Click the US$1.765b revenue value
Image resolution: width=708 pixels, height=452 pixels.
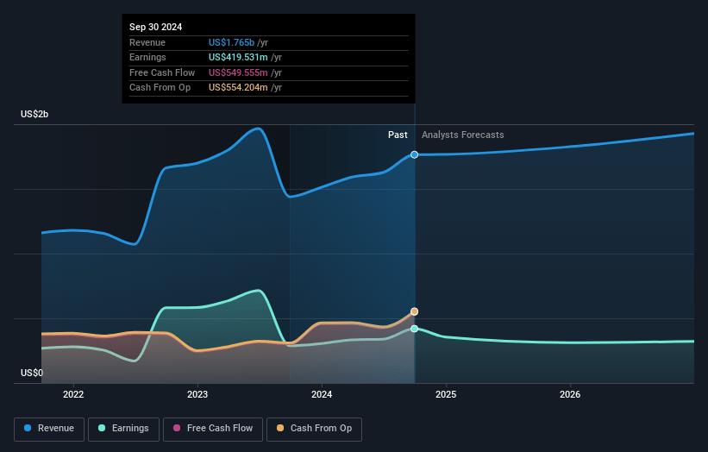(231, 42)
